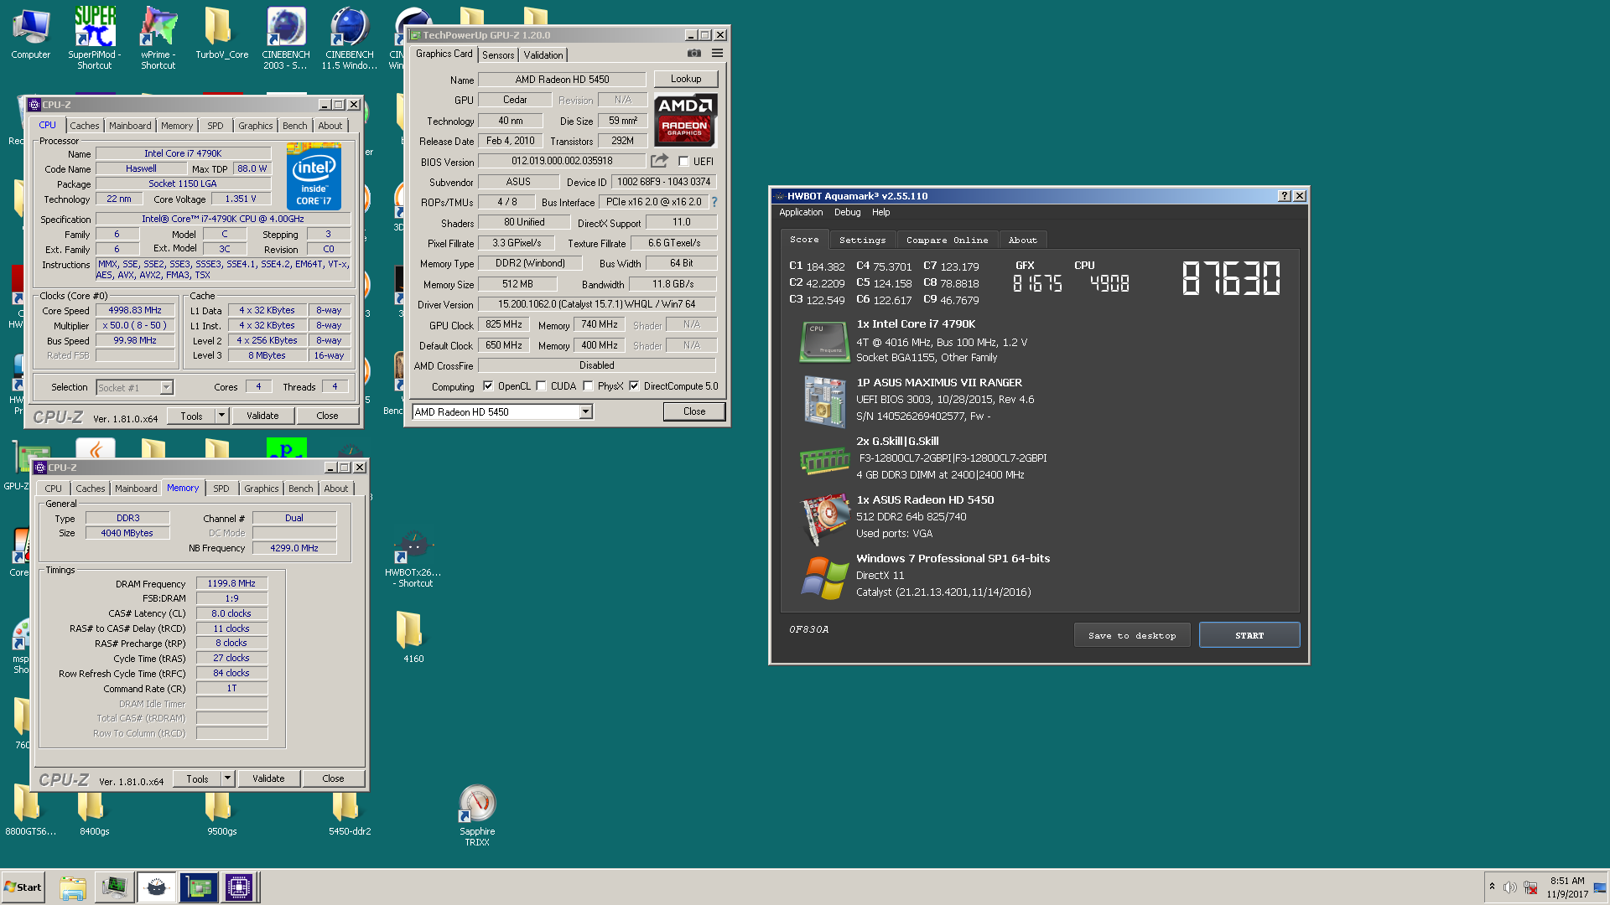Open the Computer desktop icon
1610x905 pixels.
point(31,34)
